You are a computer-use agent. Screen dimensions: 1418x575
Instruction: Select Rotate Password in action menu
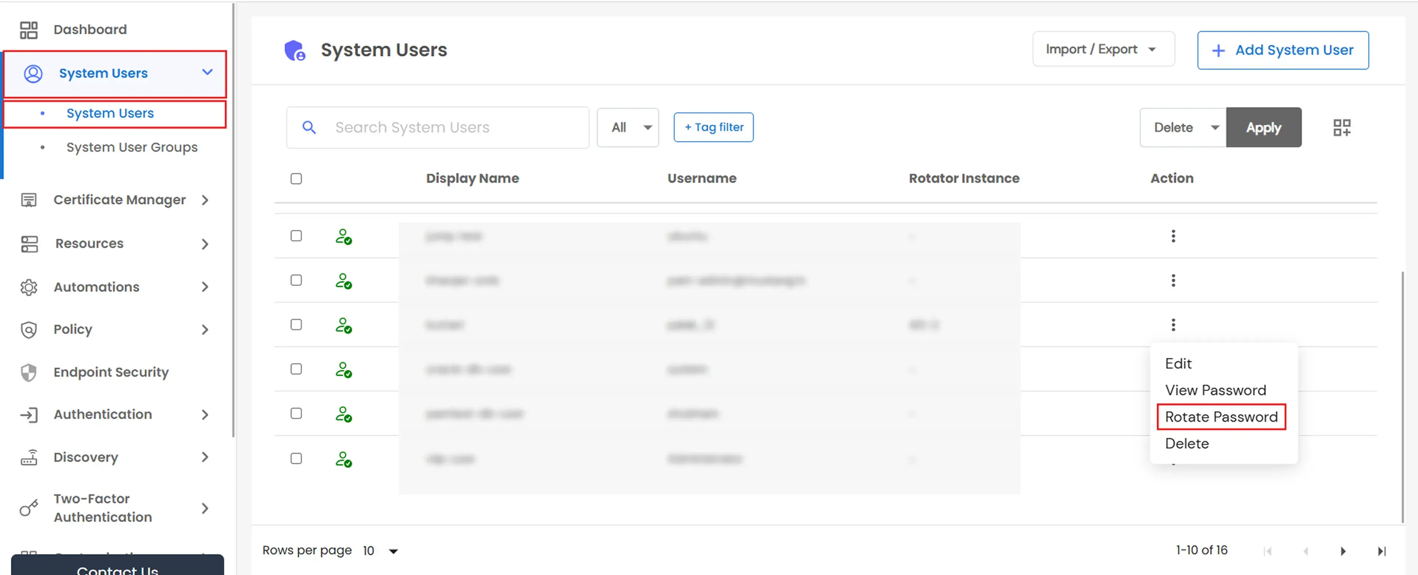[1221, 417]
